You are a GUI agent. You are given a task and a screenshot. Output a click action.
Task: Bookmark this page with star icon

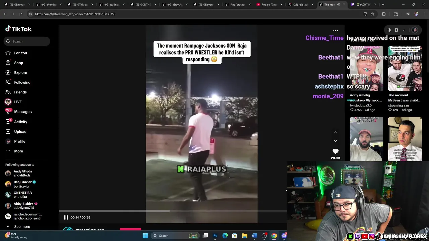point(373,14)
